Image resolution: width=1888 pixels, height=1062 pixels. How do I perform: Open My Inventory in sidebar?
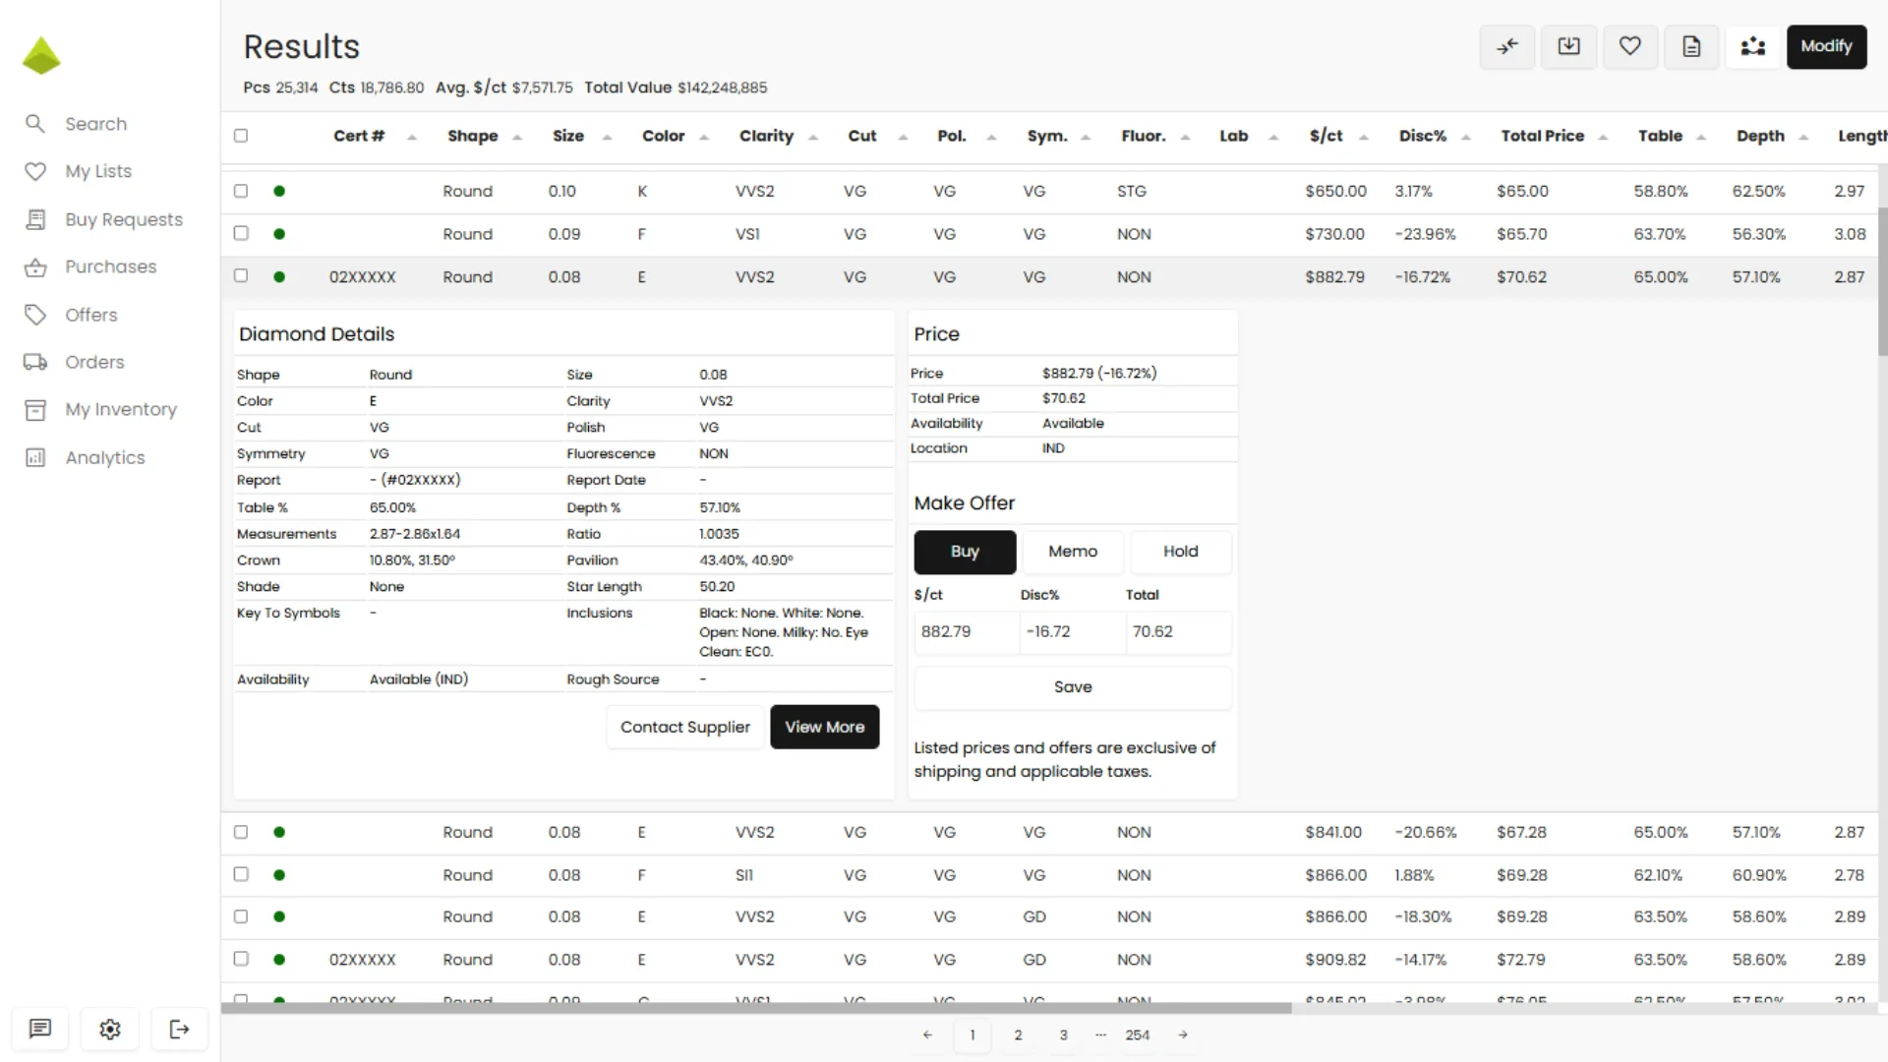coord(120,409)
